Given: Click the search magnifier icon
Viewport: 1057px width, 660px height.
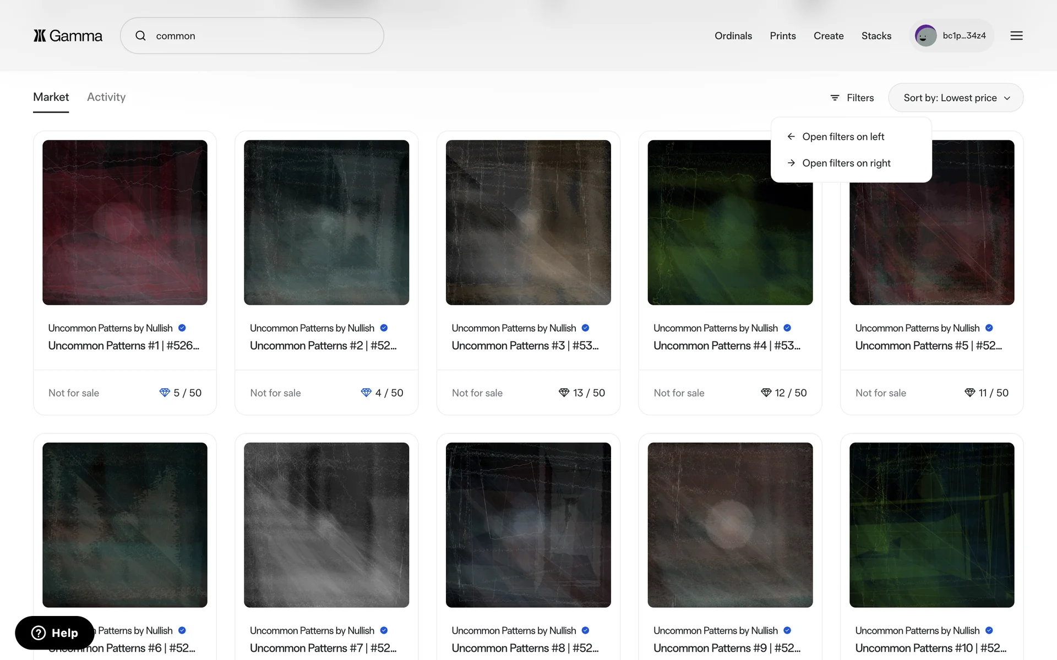Looking at the screenshot, I should tap(141, 36).
